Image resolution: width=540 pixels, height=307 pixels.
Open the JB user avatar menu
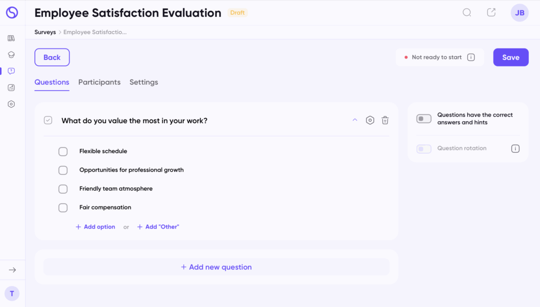519,13
